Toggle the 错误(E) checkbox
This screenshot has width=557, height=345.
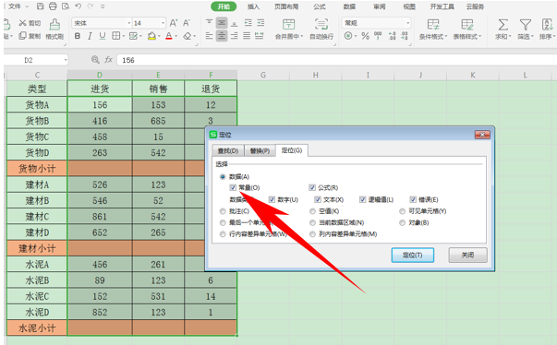pos(413,199)
